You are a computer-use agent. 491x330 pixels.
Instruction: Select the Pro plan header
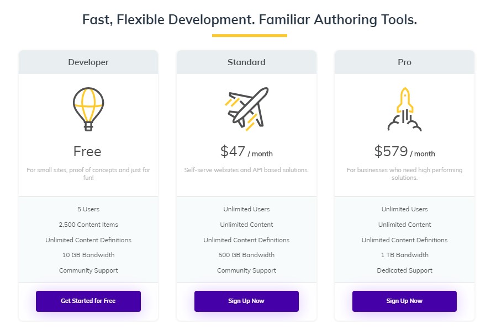coord(404,62)
